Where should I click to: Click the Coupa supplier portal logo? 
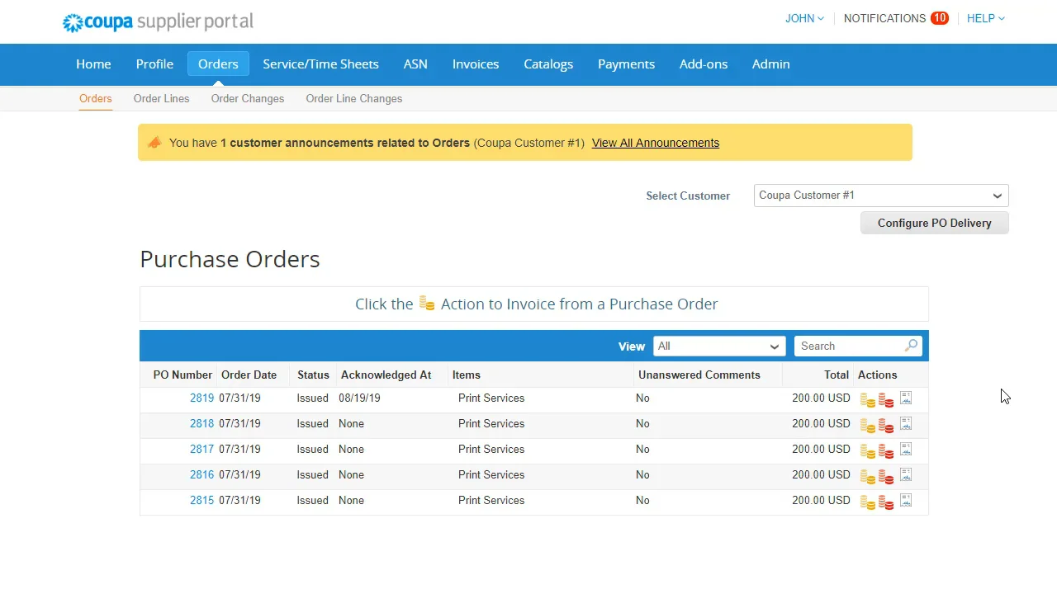pyautogui.click(x=158, y=21)
